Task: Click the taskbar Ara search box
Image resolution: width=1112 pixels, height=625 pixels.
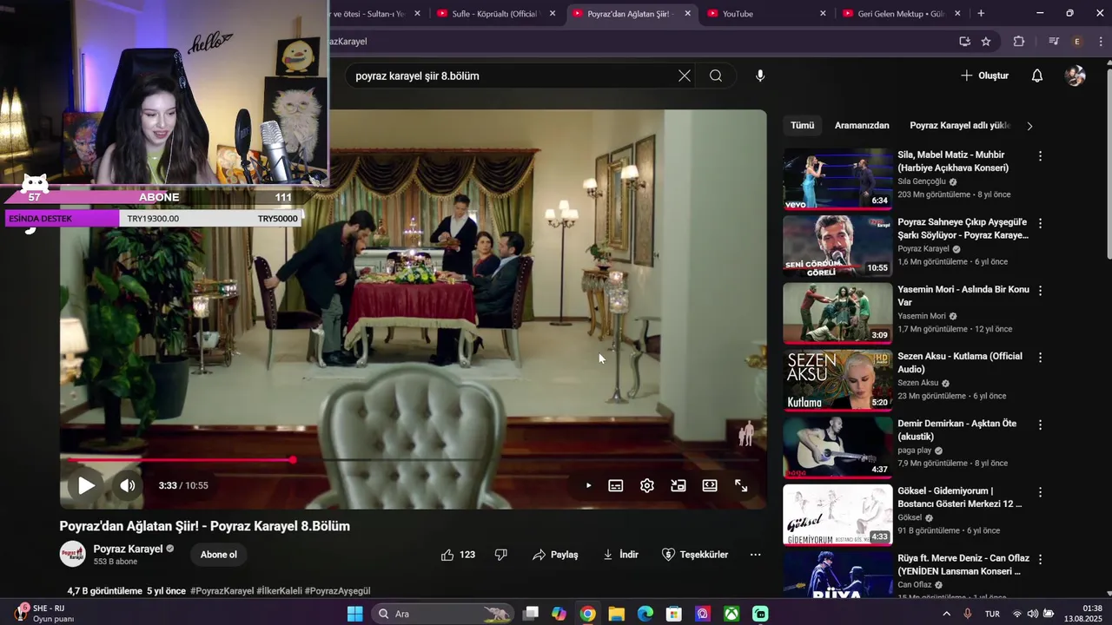Action: 442,614
